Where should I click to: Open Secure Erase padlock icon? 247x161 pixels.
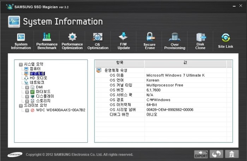pos(150,37)
